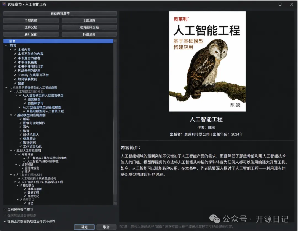The image size is (298, 231).
Task: Select the 评估 row
Action: click(30, 203)
